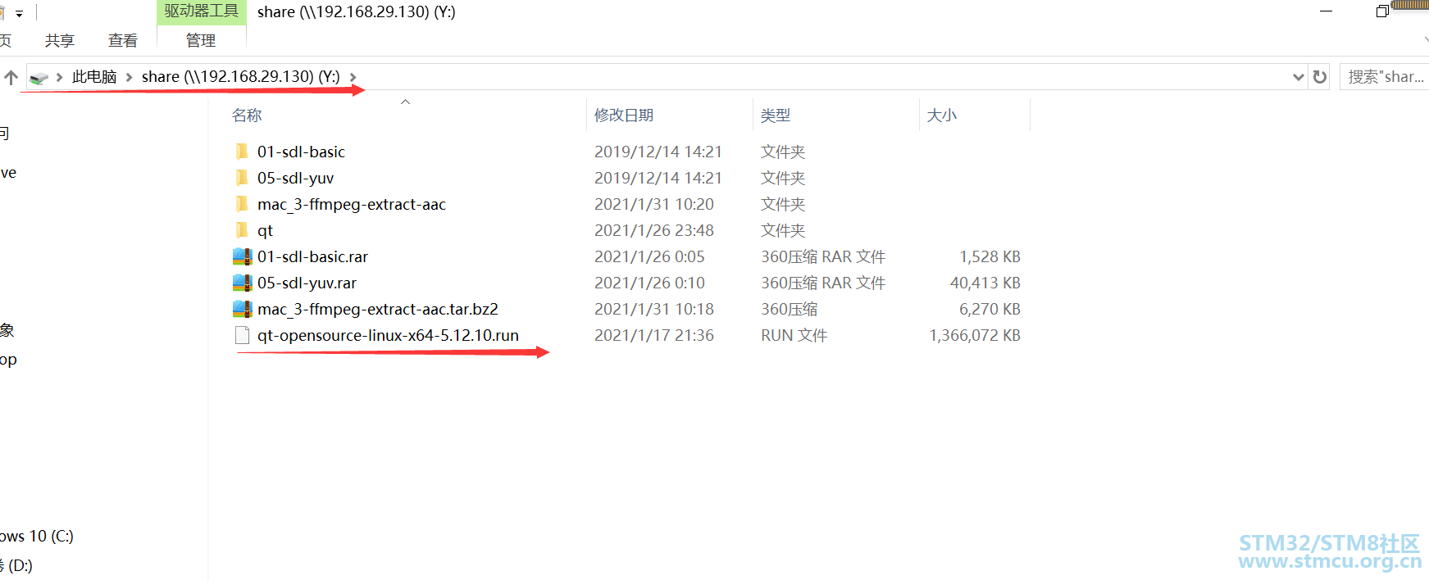This screenshot has width=1429, height=580.
Task: Open the 05-sdl-yuv folder icon
Action: [242, 178]
